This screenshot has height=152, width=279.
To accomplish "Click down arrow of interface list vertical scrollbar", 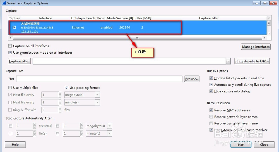I will [269, 33].
